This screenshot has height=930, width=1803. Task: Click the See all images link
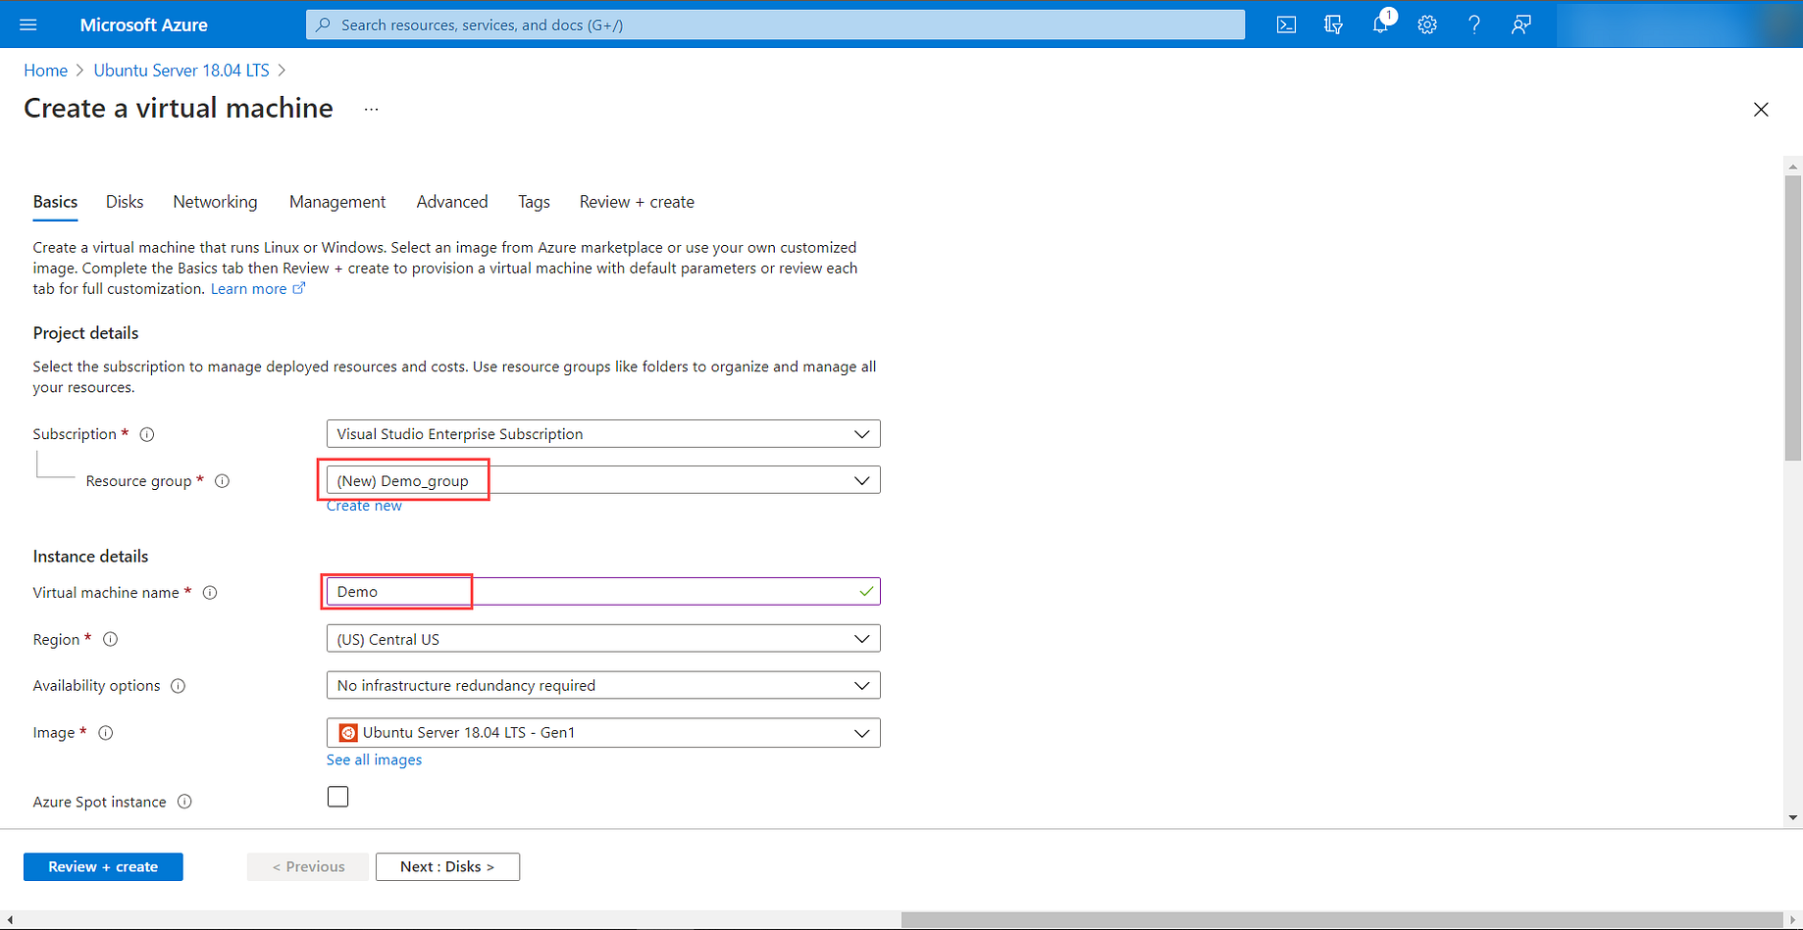tap(374, 759)
